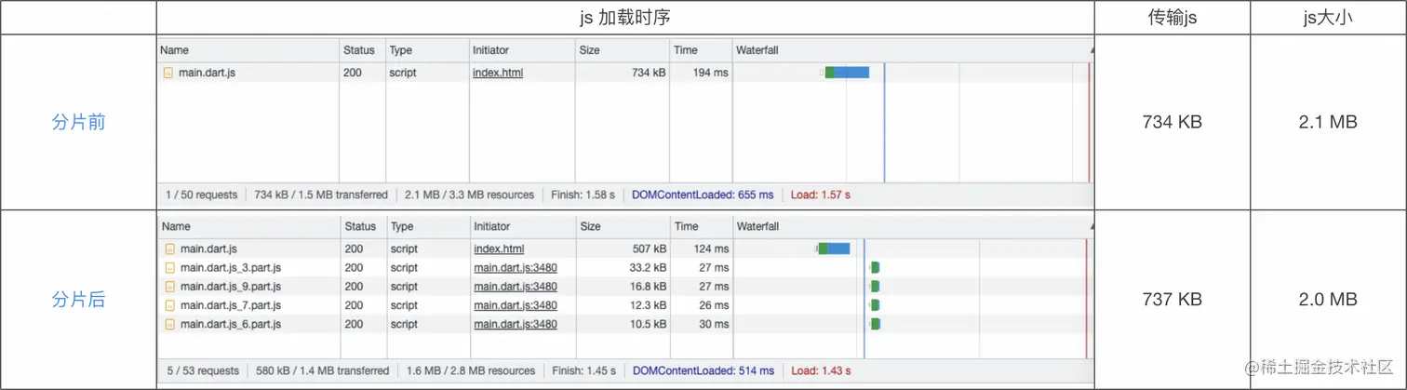Open main.dart.js:3480 link in the 33.2 kB row
The width and height of the screenshot is (1407, 390).
[516, 268]
